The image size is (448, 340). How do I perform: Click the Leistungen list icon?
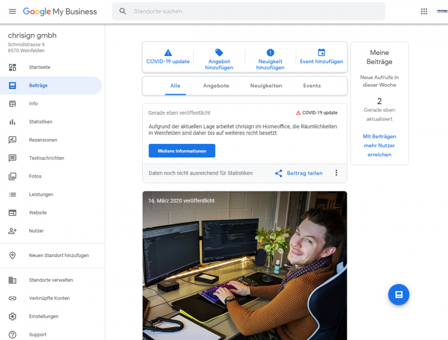(x=12, y=194)
